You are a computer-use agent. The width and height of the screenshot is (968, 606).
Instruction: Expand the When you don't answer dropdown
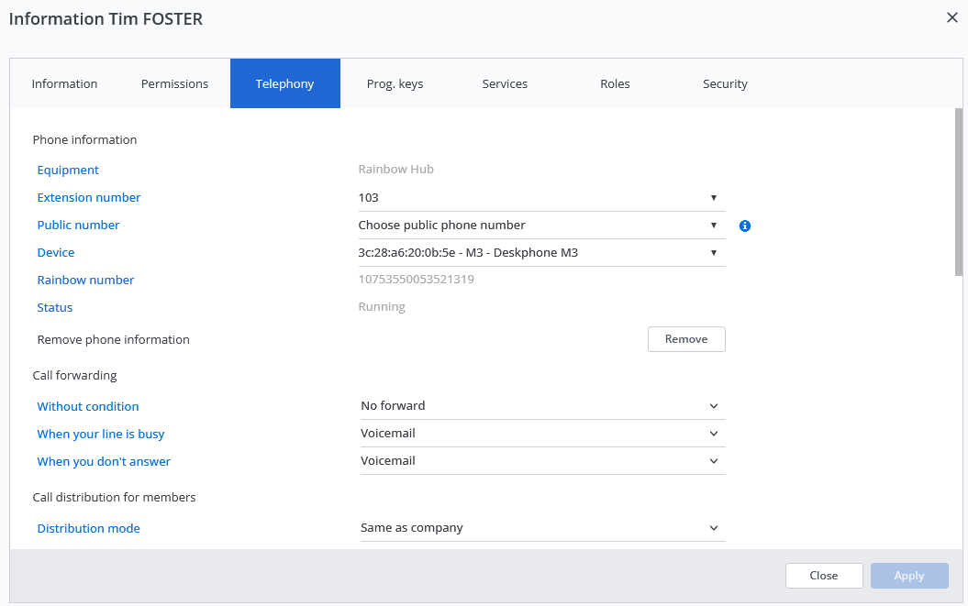[541, 461]
